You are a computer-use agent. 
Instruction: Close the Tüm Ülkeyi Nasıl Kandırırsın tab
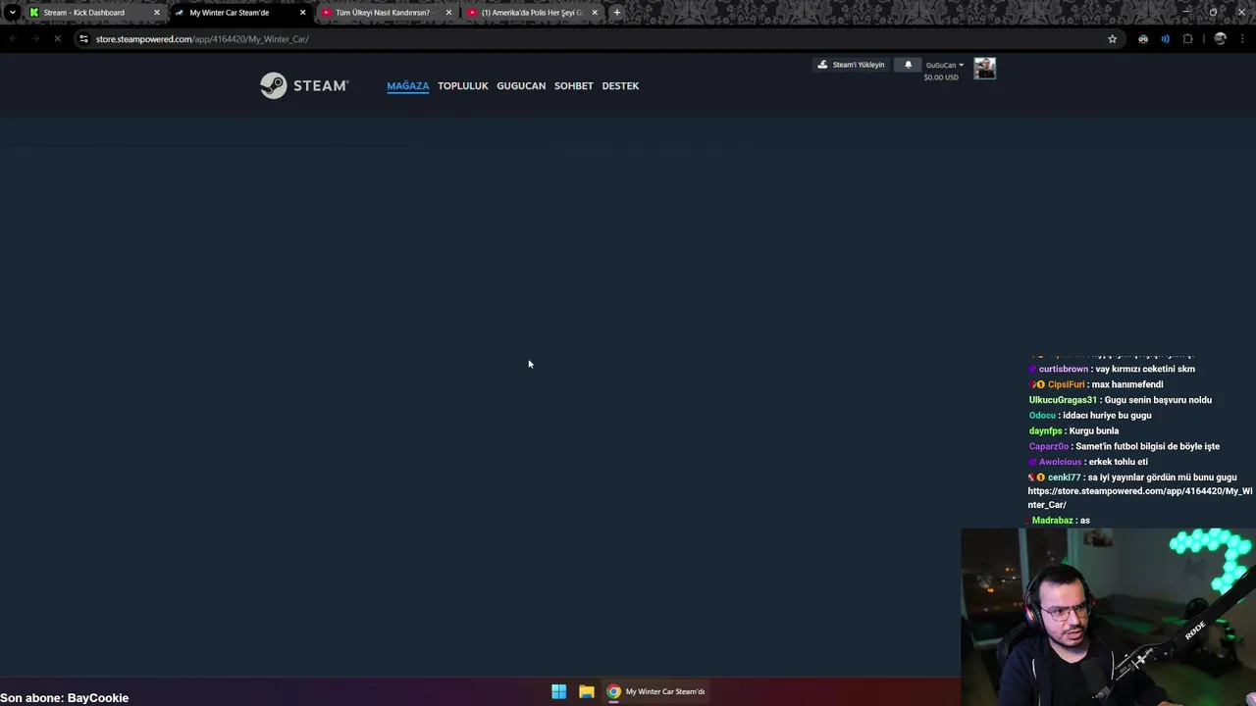point(448,13)
